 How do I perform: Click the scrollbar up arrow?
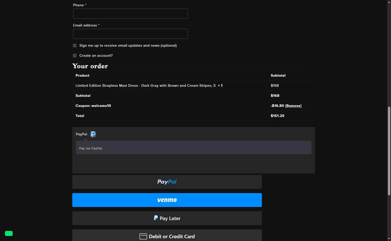click(389, 2)
